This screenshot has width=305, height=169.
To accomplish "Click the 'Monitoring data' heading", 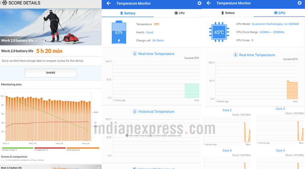I will [11, 84].
